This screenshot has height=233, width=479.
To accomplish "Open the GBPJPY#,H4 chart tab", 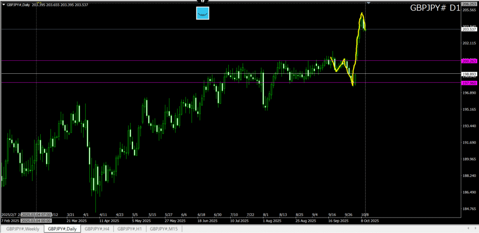I will click(x=97, y=228).
